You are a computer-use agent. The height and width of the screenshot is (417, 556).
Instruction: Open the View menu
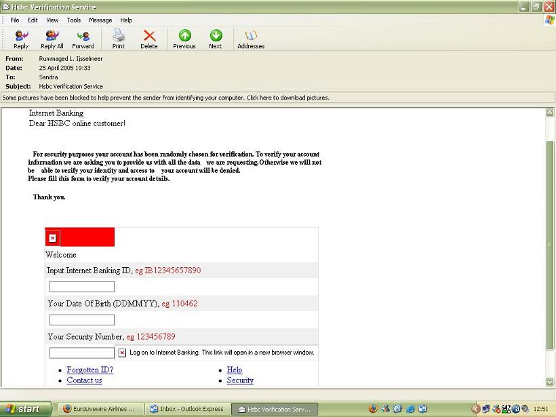pos(52,20)
